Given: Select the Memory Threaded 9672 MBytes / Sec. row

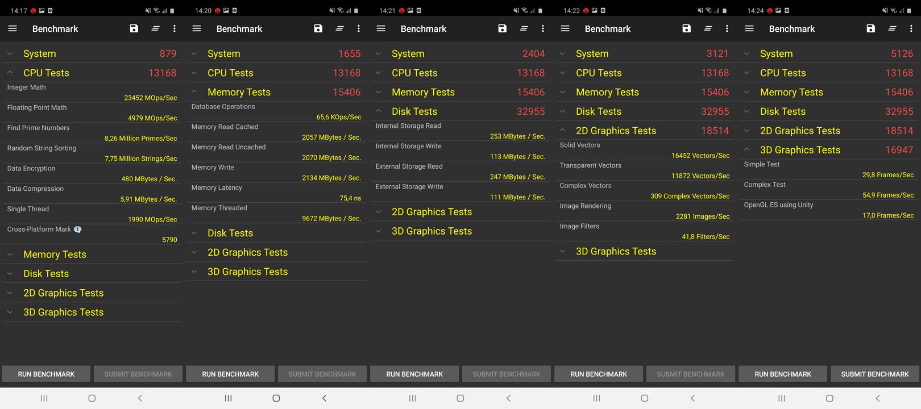Looking at the screenshot, I should (x=276, y=214).
